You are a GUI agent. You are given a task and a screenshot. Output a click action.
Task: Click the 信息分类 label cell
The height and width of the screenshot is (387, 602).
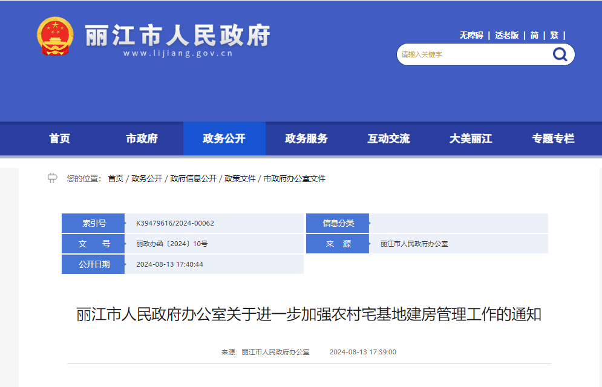[x=338, y=223]
